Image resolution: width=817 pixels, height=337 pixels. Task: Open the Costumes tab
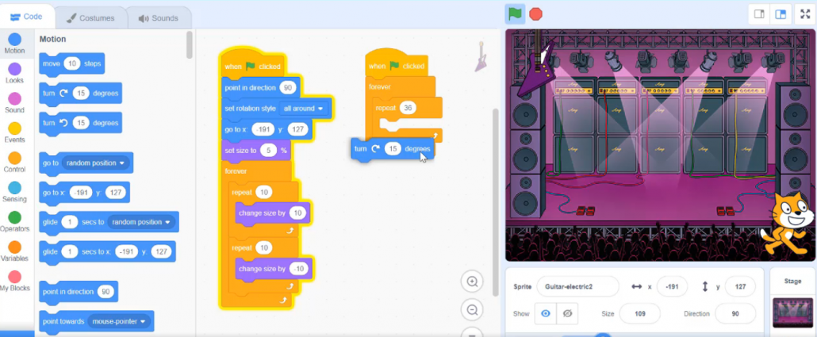click(90, 18)
